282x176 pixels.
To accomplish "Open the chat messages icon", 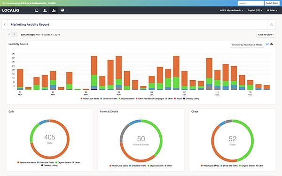I will coord(63,10).
